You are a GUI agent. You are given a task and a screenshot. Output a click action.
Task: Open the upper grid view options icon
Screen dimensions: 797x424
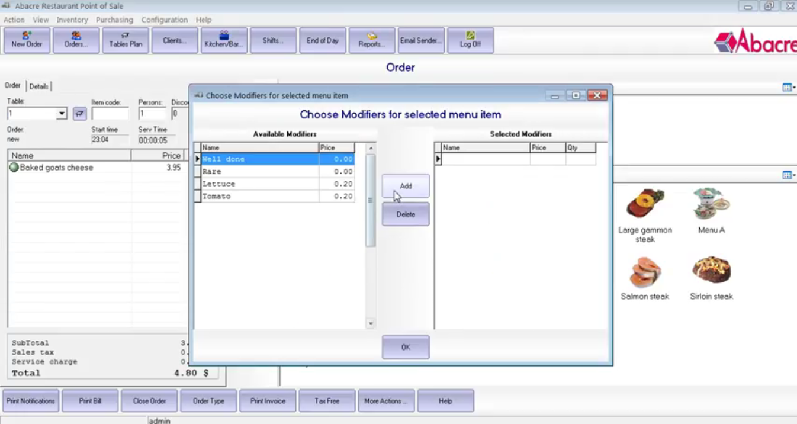[x=788, y=88]
